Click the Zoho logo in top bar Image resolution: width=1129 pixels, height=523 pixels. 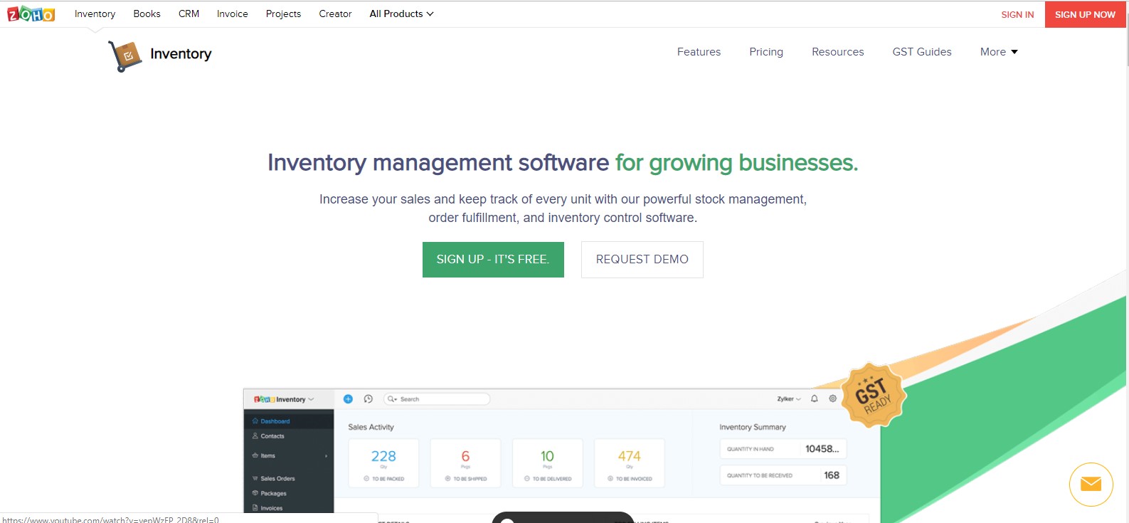[x=31, y=14]
